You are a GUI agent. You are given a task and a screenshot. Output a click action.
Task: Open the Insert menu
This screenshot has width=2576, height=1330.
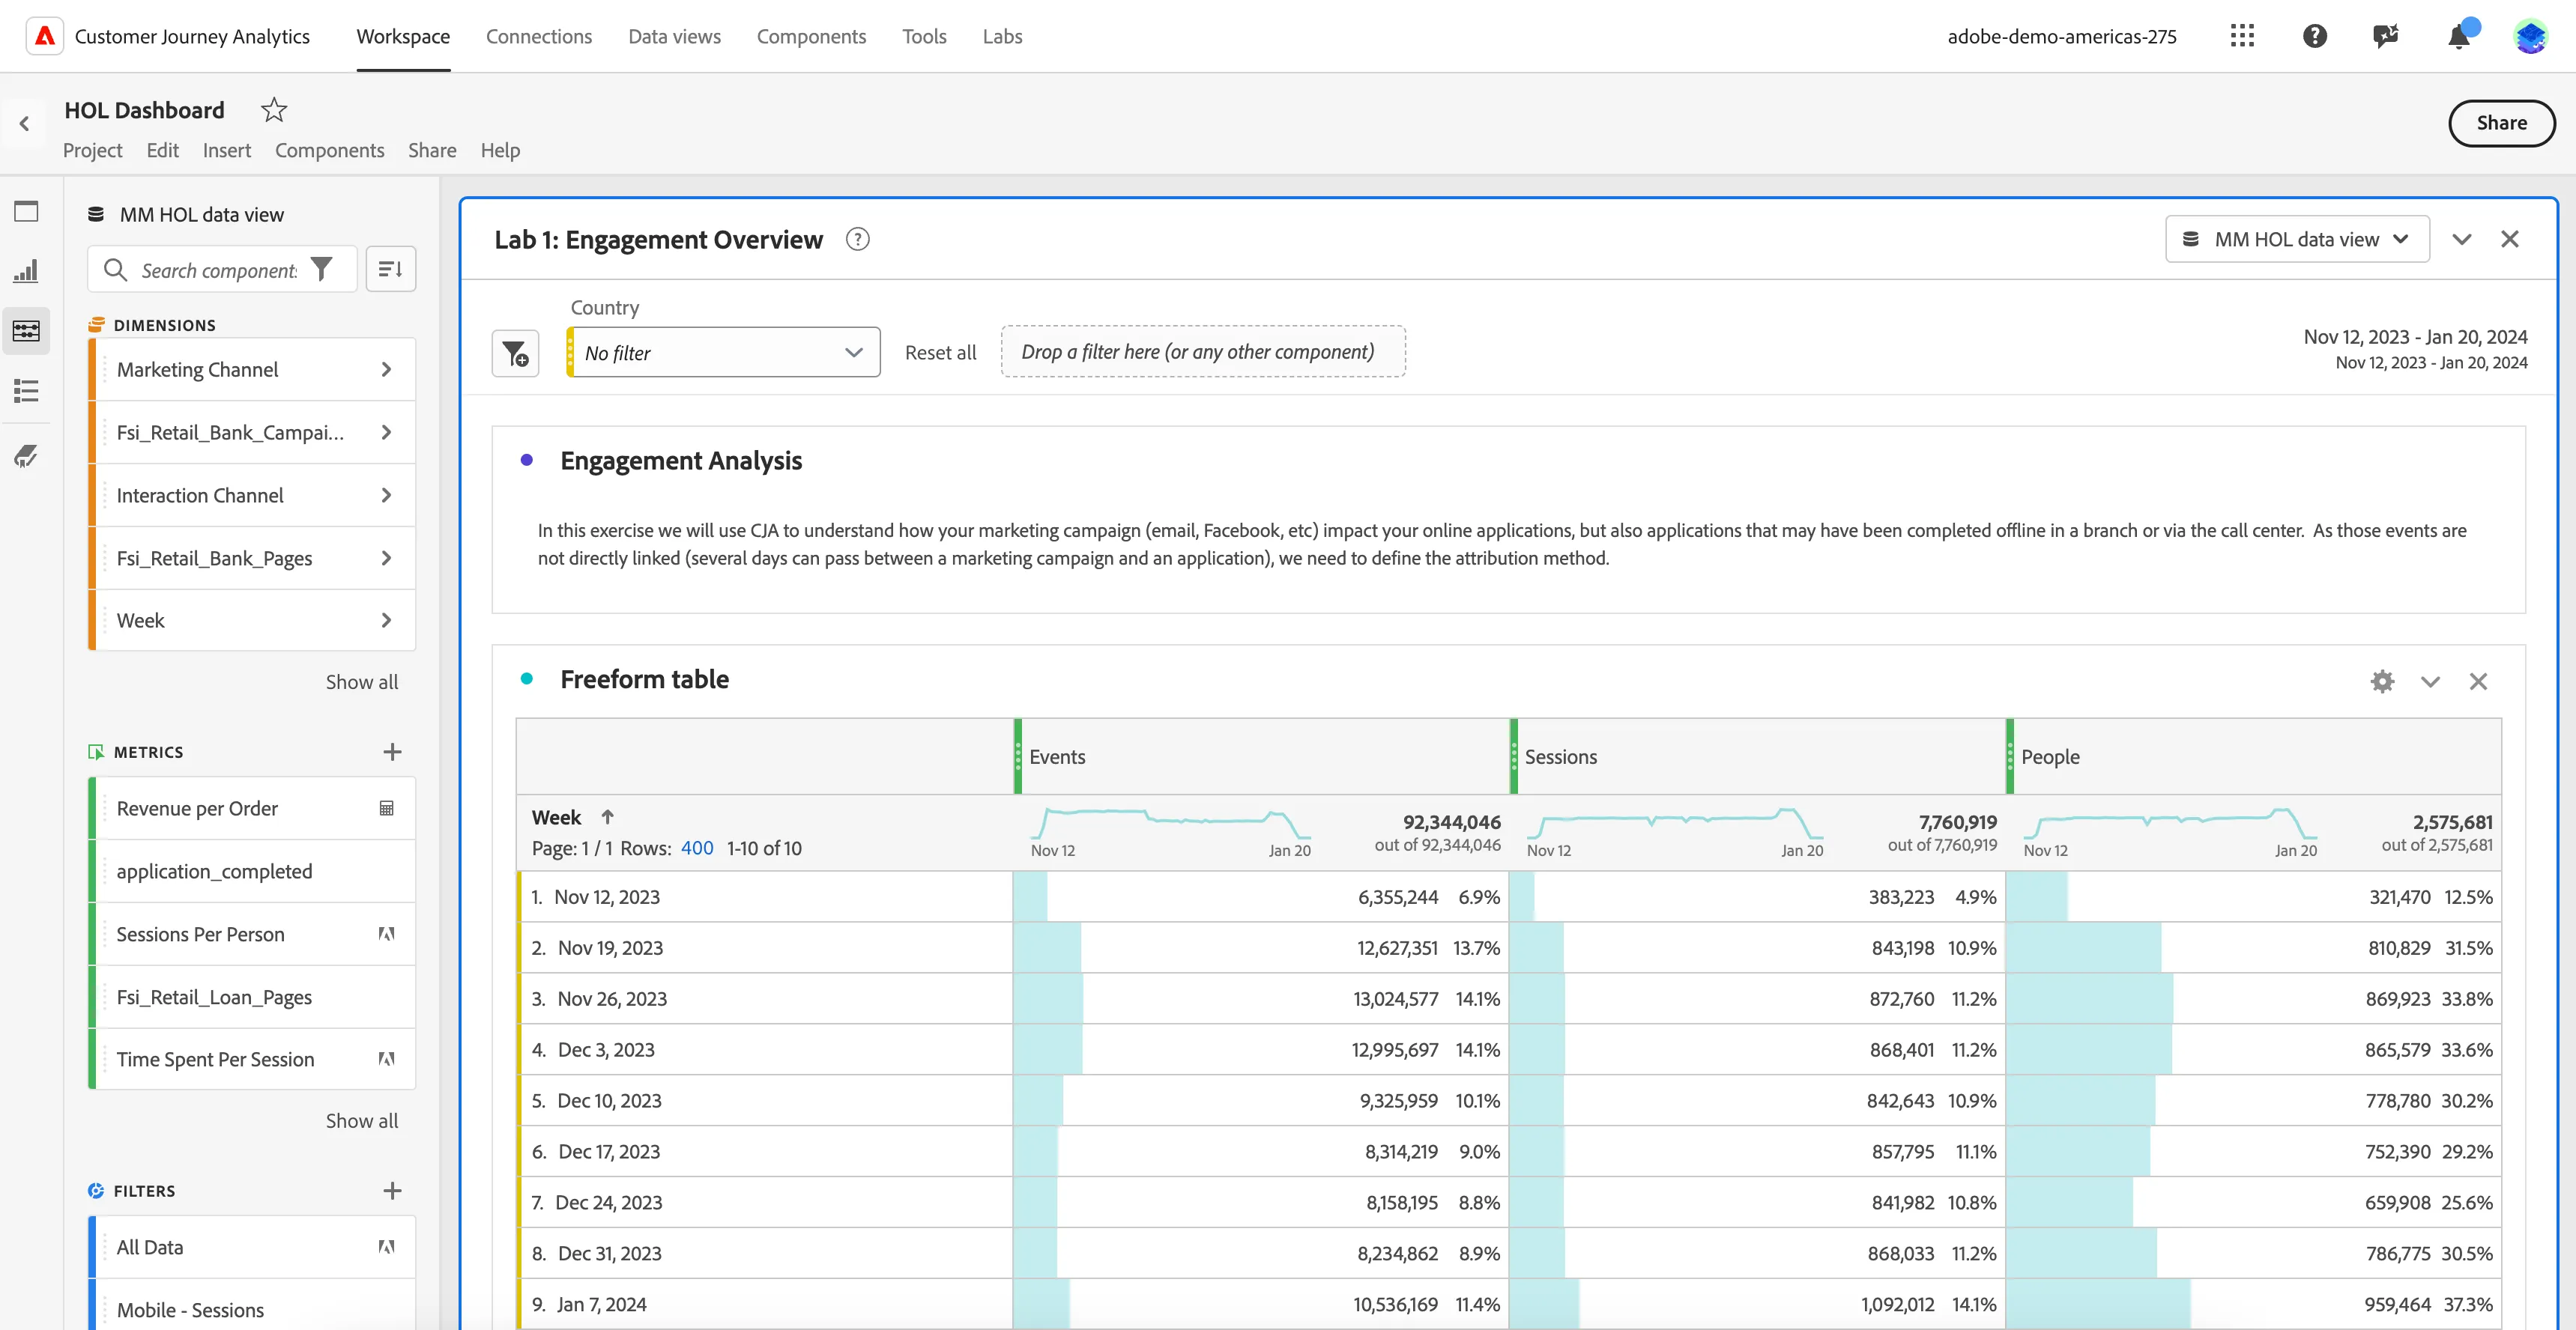[x=226, y=150]
